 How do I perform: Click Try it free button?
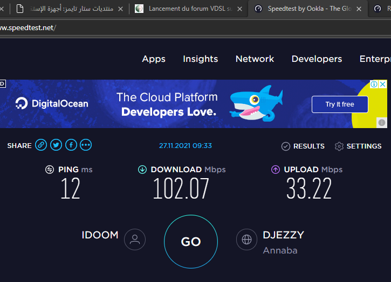tap(340, 104)
